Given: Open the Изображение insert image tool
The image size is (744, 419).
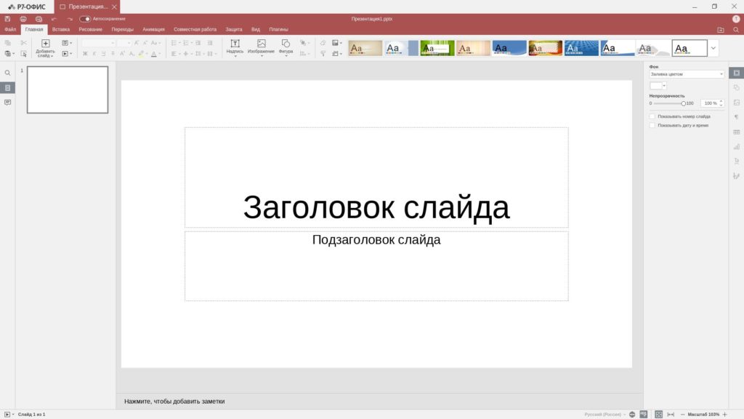Looking at the screenshot, I should click(x=261, y=47).
